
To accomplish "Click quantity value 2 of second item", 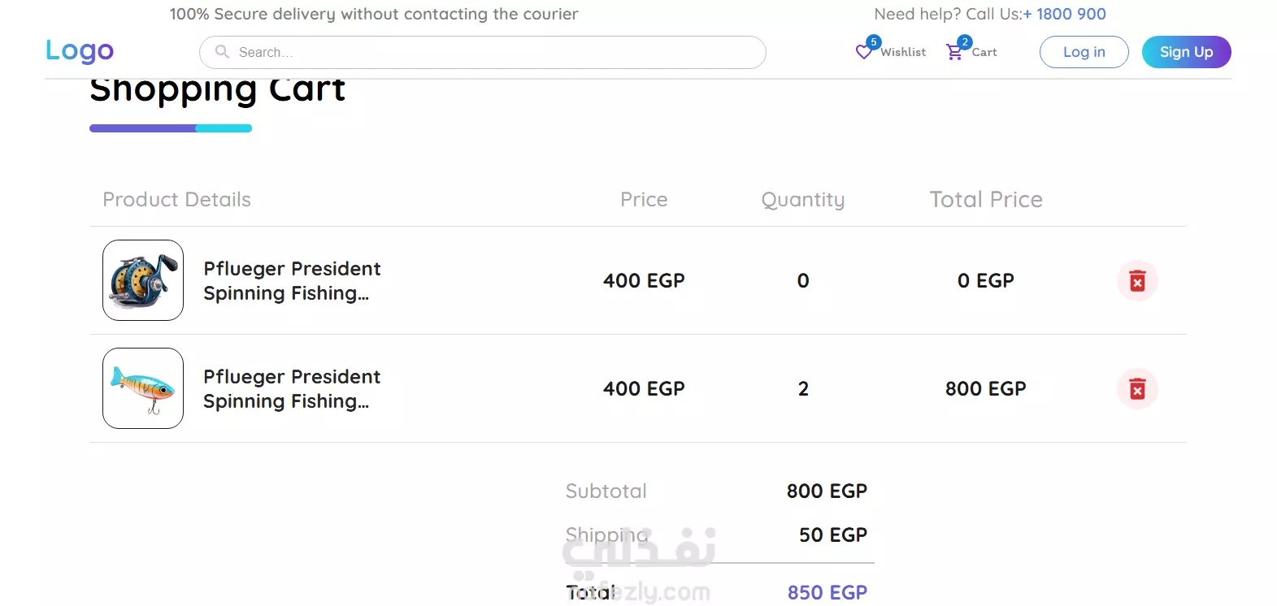I will pos(803,389).
